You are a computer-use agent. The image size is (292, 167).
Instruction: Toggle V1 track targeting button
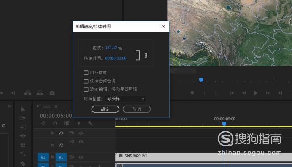[61, 157]
